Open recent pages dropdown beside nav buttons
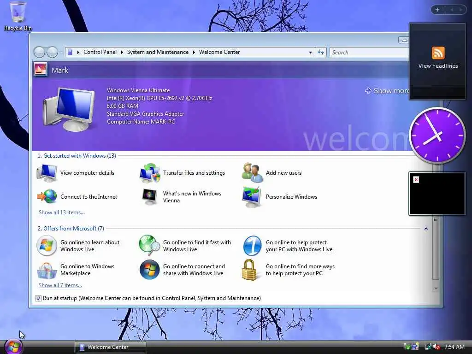 click(61, 53)
